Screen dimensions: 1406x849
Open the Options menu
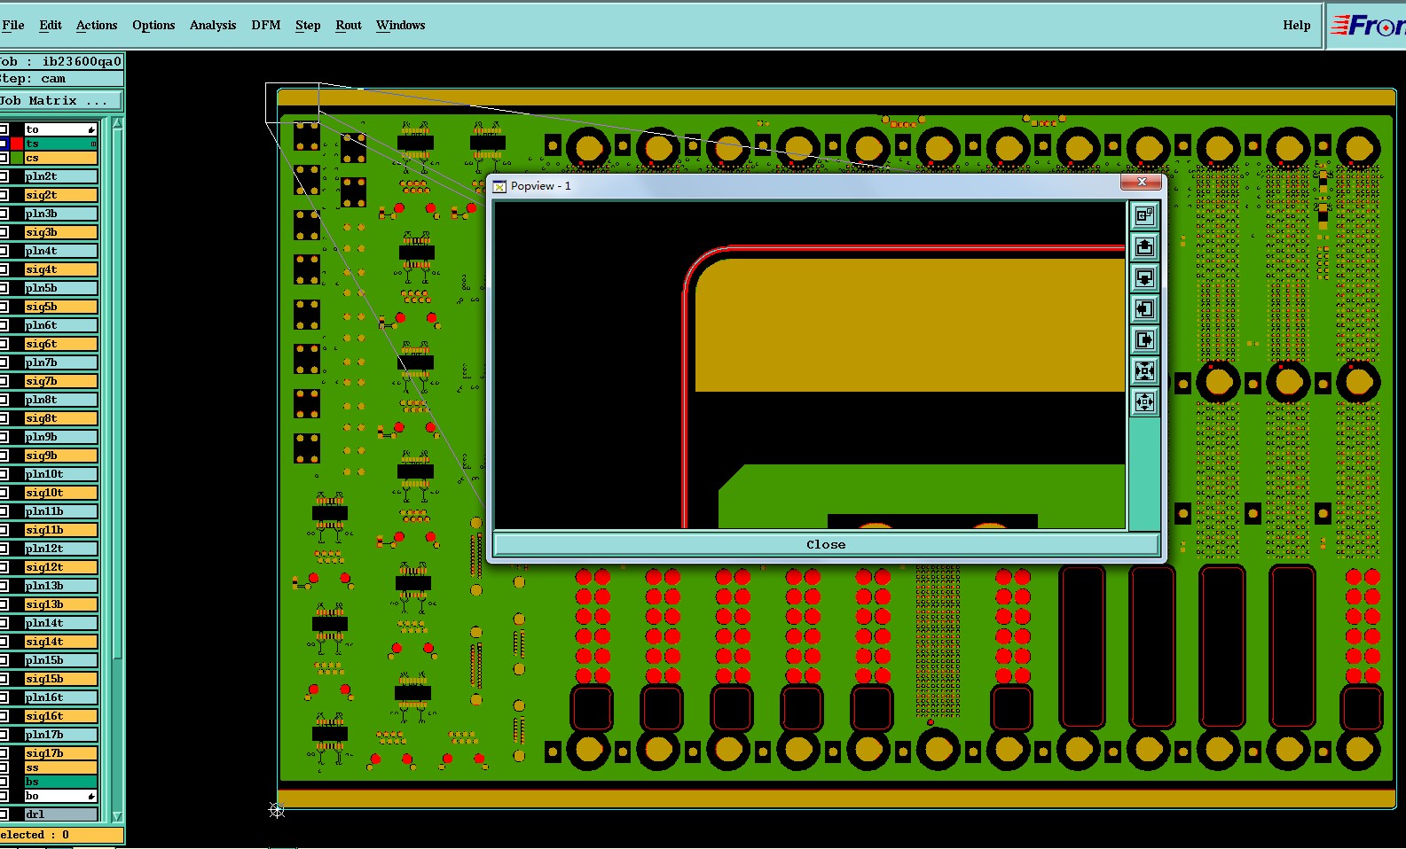point(153,25)
